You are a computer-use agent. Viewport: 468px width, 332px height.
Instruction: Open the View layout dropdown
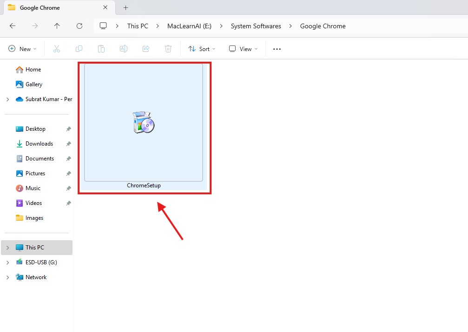pos(243,49)
